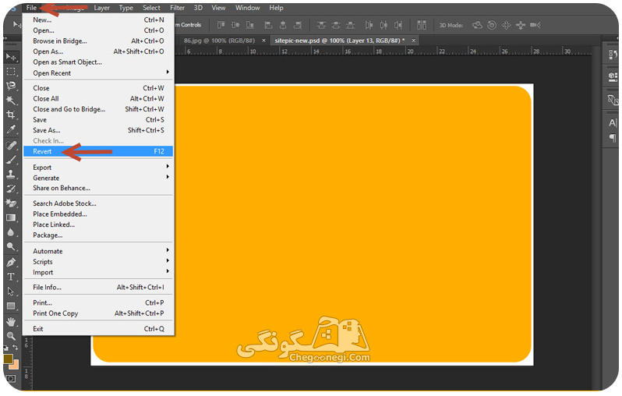Select Print One Copy
The height and width of the screenshot is (396, 622).
point(98,313)
